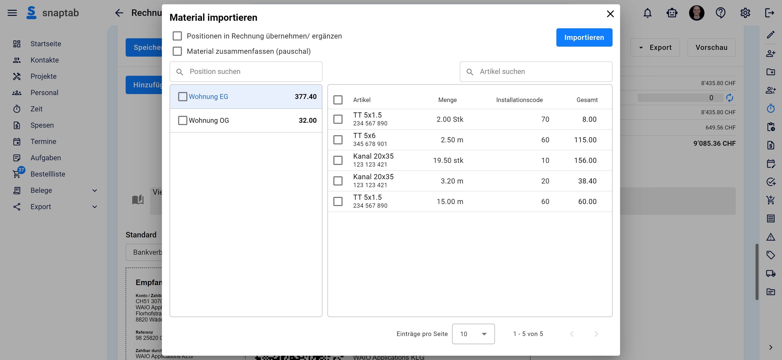Open Bestellliste in sidebar
This screenshot has width=782, height=360.
pos(48,174)
